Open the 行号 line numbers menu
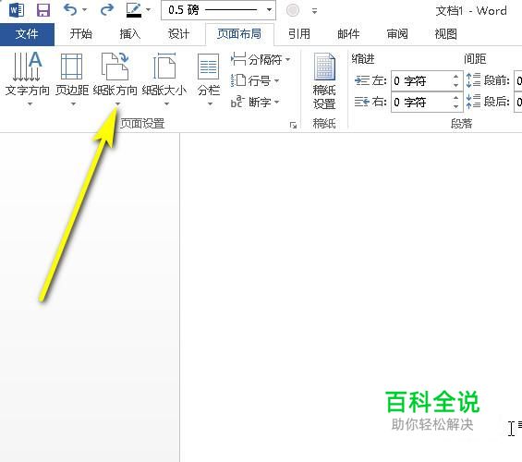This screenshot has width=522, height=462. [x=255, y=81]
